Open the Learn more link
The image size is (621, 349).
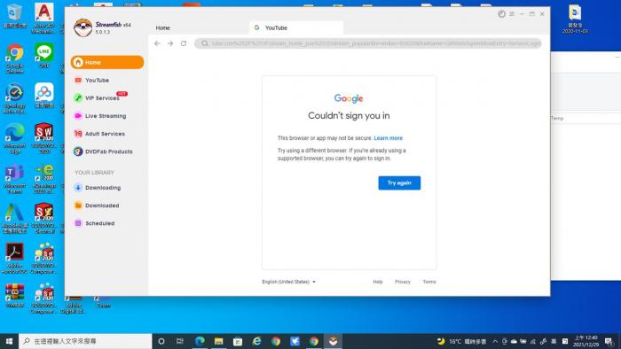pos(389,138)
